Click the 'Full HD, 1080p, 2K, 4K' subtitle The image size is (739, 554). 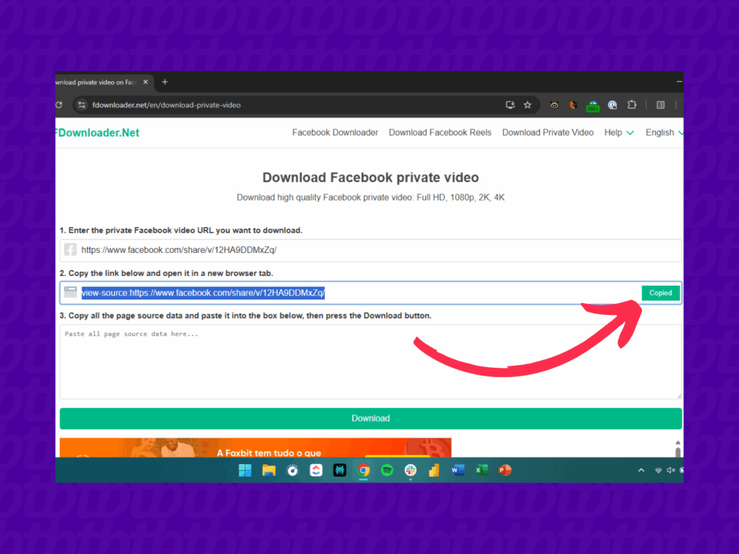[460, 197]
